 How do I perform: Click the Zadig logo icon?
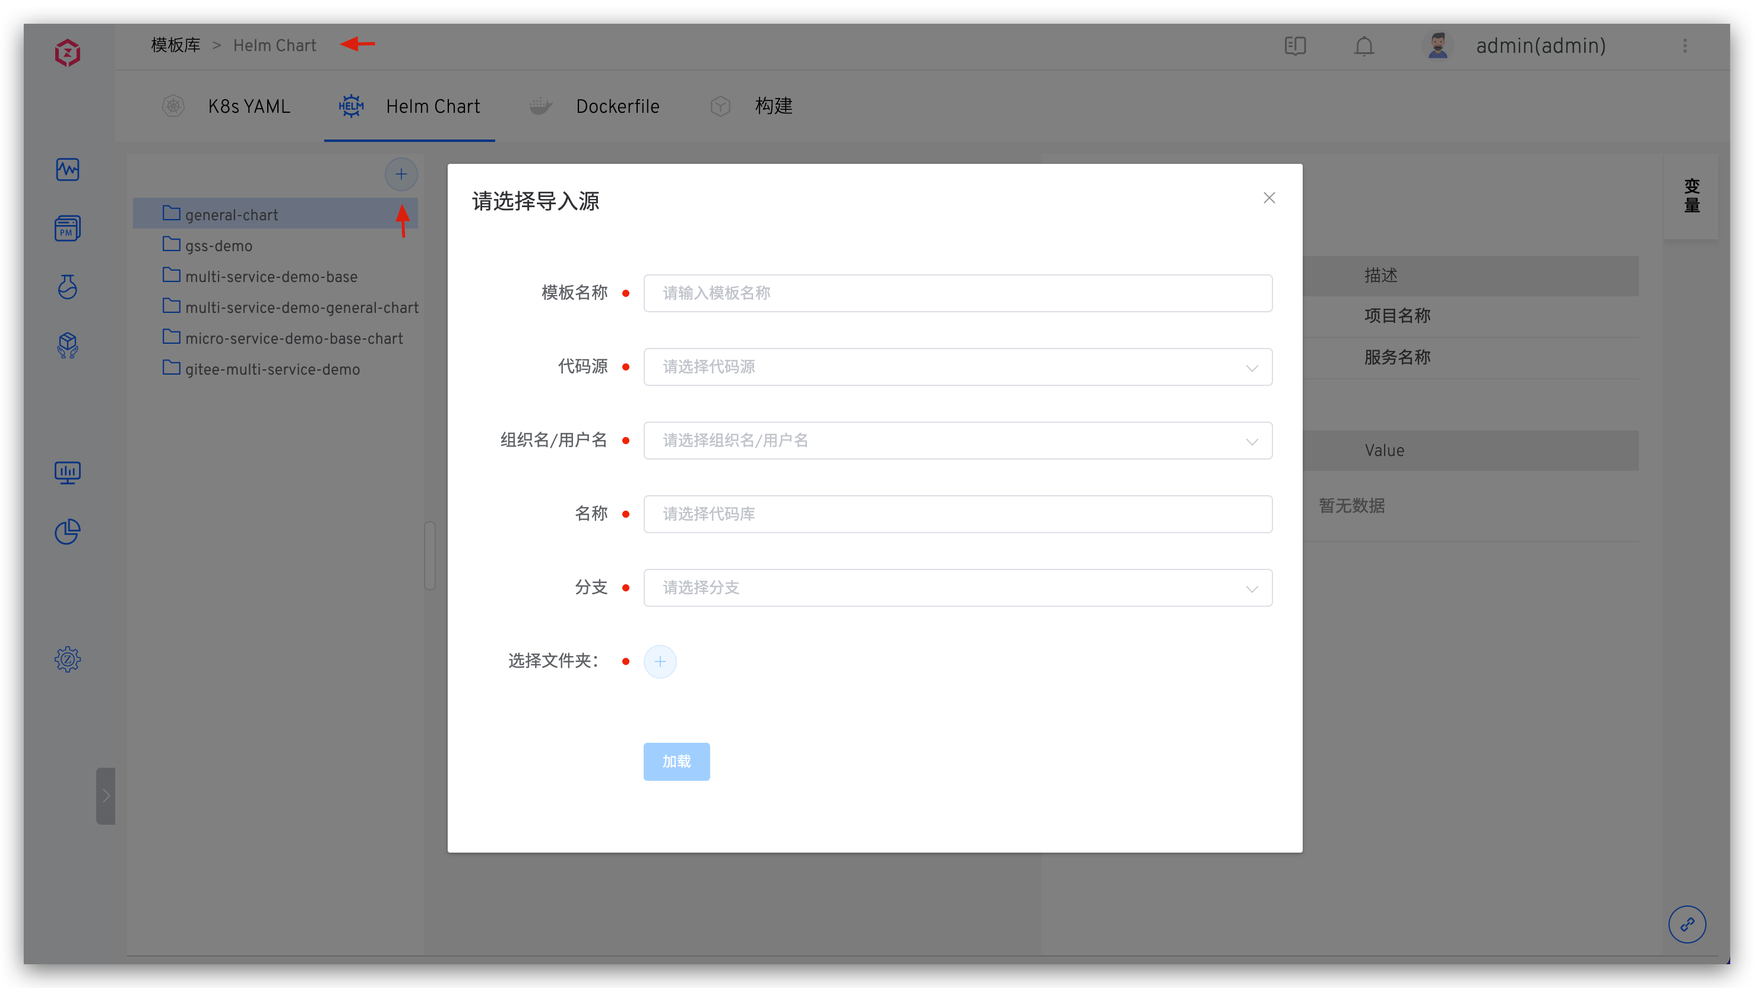[68, 52]
